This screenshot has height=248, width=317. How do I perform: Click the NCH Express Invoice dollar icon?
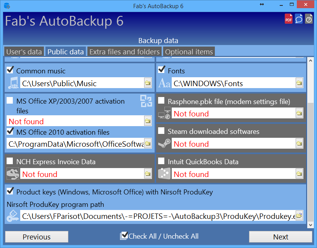pyautogui.click(x=13, y=173)
